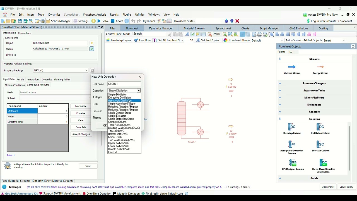The image size is (357, 201).
Task: Click Accept Changes
Action: (81, 134)
